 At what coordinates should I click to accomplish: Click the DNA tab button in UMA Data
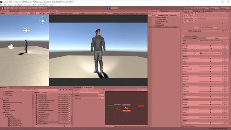tap(194, 38)
